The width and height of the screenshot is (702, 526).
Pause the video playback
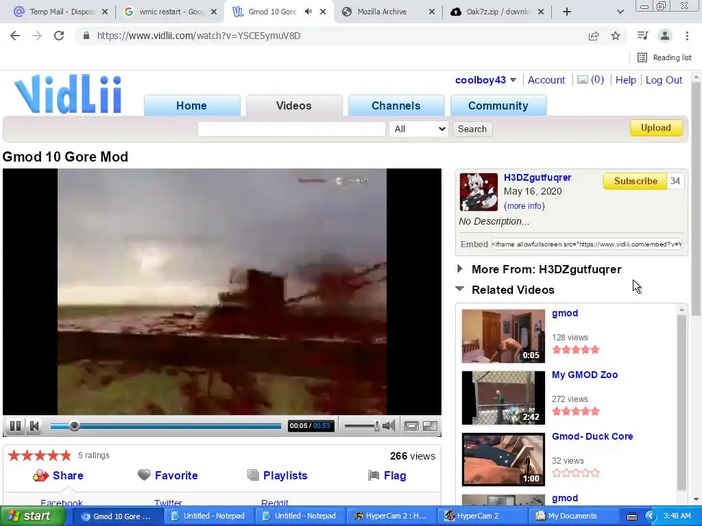pyautogui.click(x=15, y=426)
